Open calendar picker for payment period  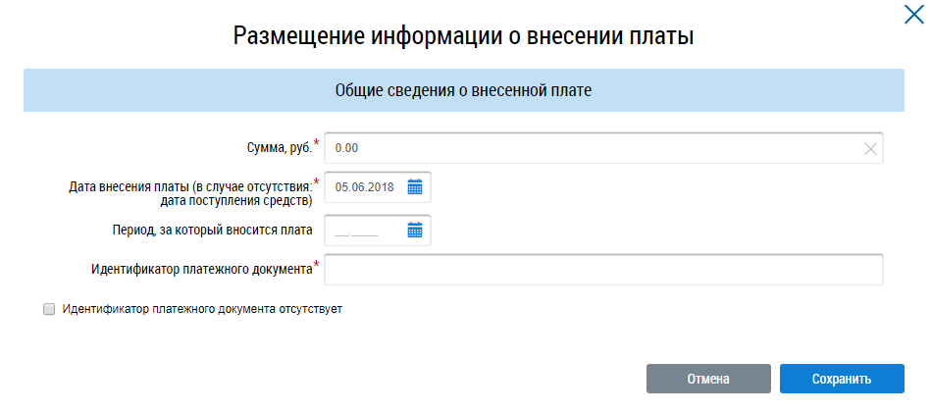[414, 230]
